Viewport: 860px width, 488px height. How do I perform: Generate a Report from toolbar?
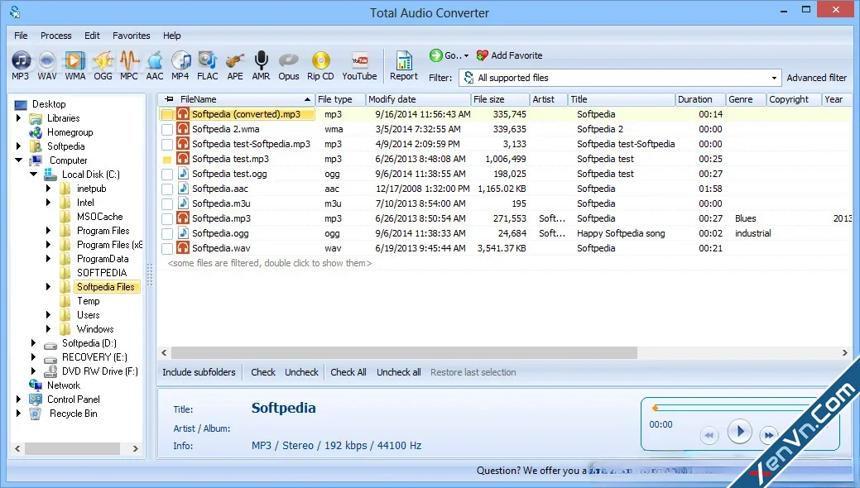[404, 60]
